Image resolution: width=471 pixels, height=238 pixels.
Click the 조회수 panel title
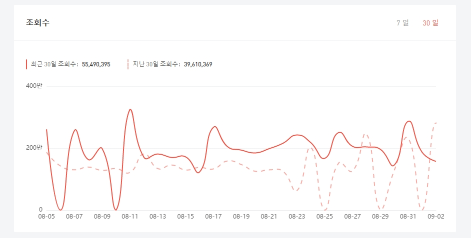(x=37, y=22)
